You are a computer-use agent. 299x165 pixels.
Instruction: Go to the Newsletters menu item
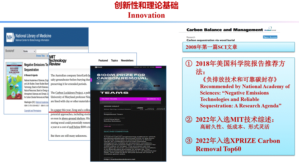click(127, 61)
